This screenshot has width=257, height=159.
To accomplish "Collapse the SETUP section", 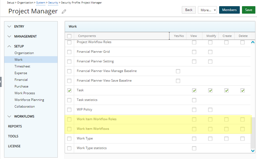I will 9,46.
